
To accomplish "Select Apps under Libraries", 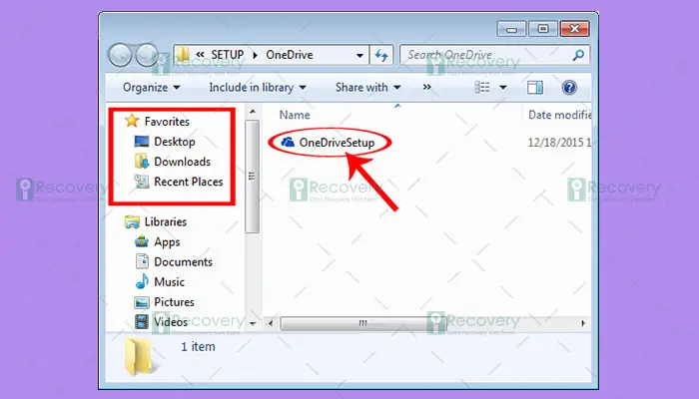I will coord(167,242).
